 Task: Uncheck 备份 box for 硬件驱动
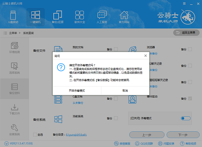click(x=190, y=99)
